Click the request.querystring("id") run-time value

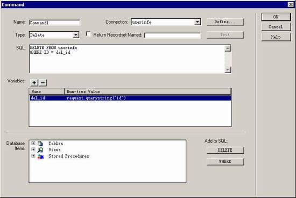96,98
